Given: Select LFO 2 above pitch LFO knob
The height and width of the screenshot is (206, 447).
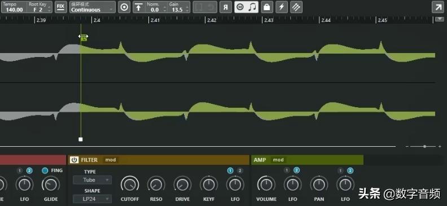Looking at the screenshot, I should [29, 170].
